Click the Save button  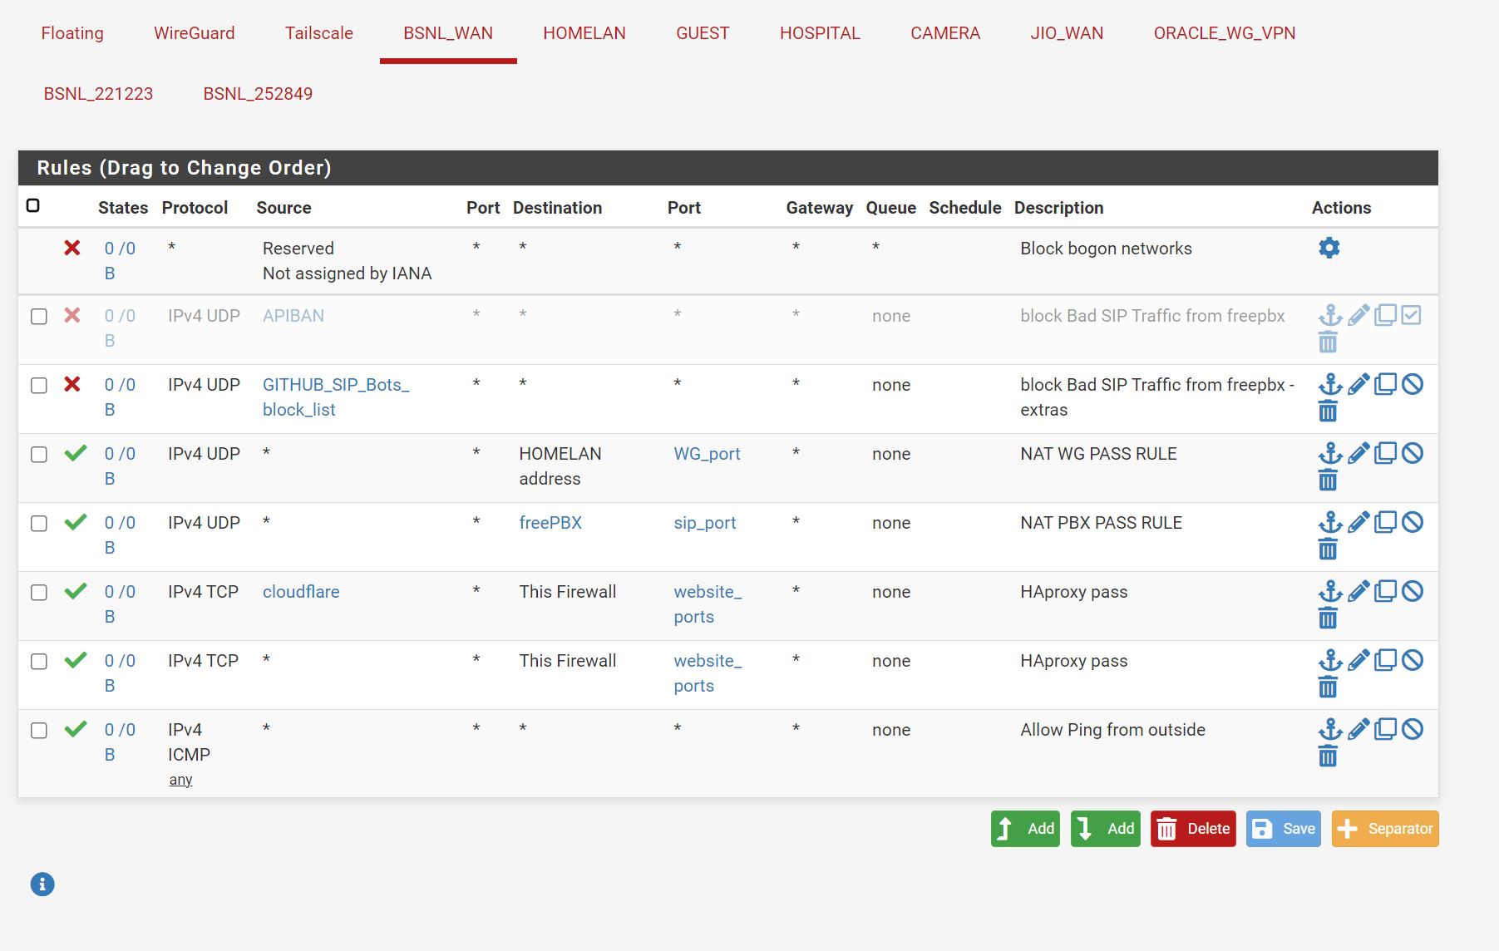pyautogui.click(x=1283, y=828)
